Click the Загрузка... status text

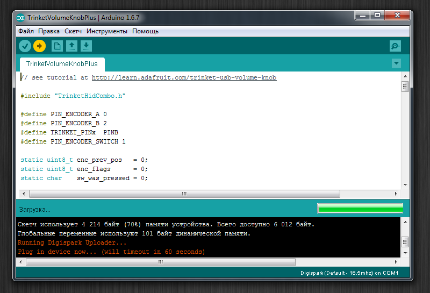(34, 210)
